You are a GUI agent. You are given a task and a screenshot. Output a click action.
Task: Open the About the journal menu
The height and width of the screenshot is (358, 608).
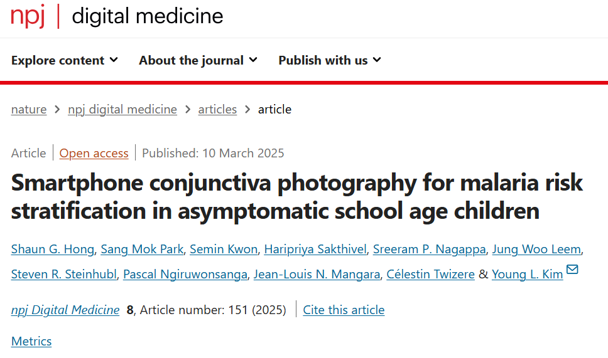point(198,60)
